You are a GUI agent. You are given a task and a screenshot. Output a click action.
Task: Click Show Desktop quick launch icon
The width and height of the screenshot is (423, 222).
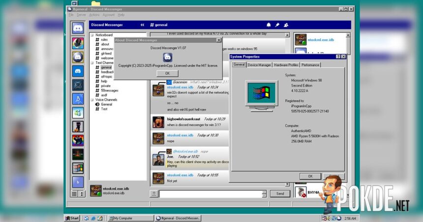click(x=100, y=218)
